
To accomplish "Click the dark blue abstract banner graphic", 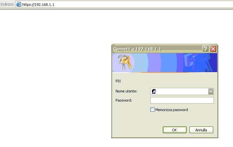I will [197, 63].
